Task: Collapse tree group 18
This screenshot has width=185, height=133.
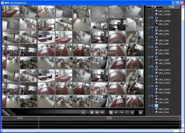Action: click(149, 67)
